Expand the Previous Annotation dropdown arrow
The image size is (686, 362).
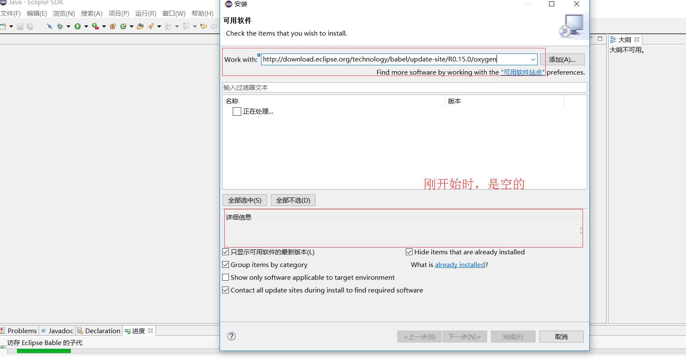(195, 26)
